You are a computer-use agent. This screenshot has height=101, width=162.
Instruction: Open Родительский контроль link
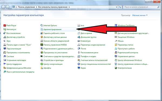pos(128,52)
